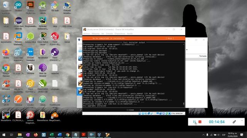Open the Ver menu in VM window
Screen dimensions: 247x138
(x=103, y=34)
